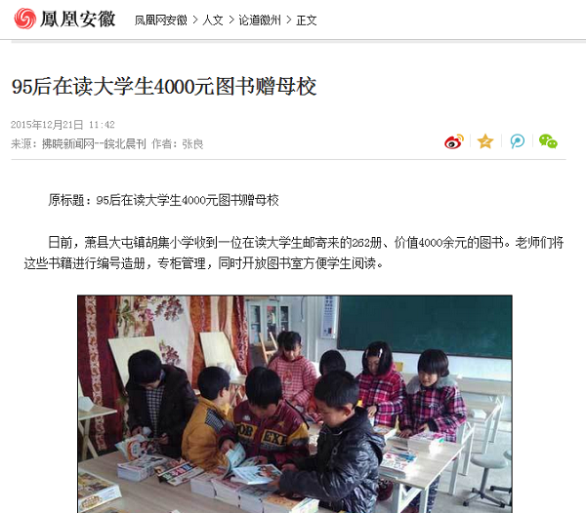586x513 pixels.
Task: Click the publish date 2015年12月21日
Action: click(47, 125)
